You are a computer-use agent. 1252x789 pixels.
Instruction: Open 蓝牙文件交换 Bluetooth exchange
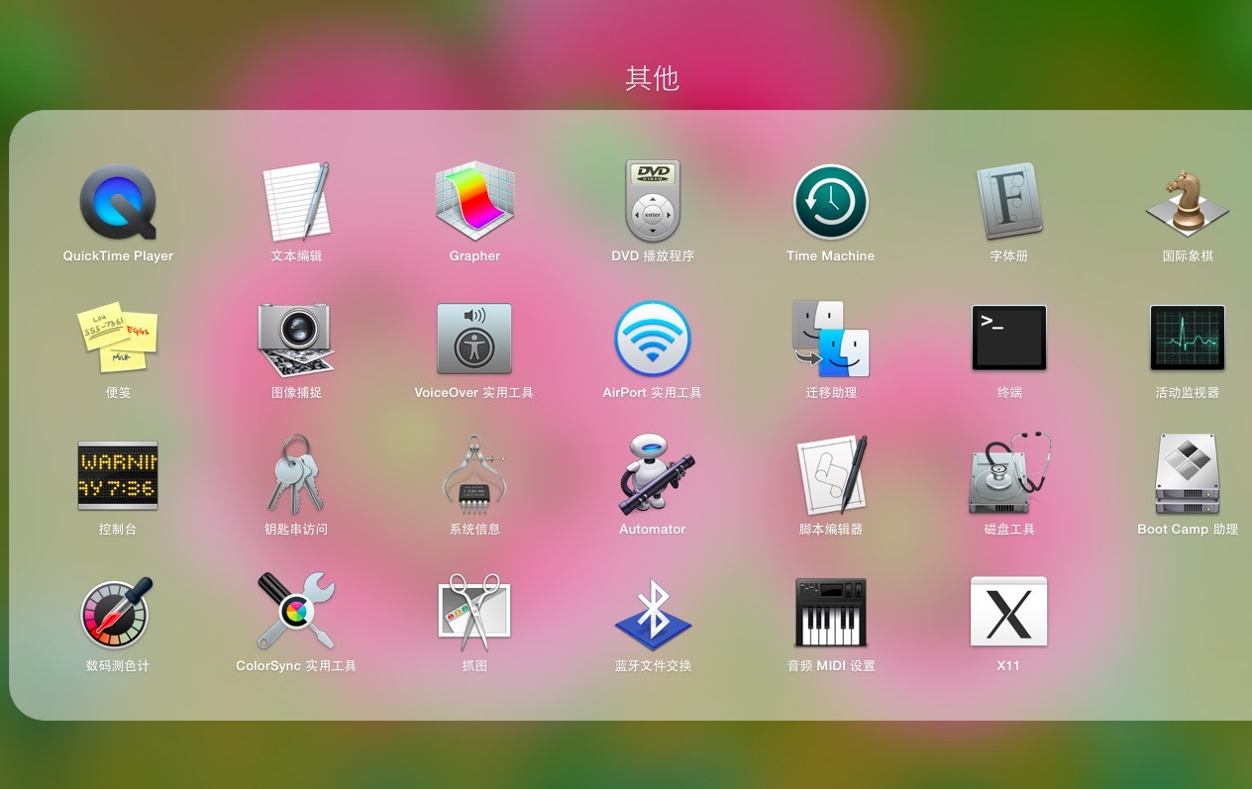[653, 614]
